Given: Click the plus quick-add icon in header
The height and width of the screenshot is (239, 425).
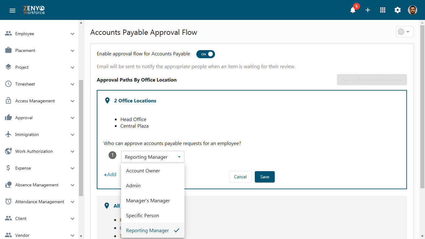Looking at the screenshot, I should [x=368, y=10].
